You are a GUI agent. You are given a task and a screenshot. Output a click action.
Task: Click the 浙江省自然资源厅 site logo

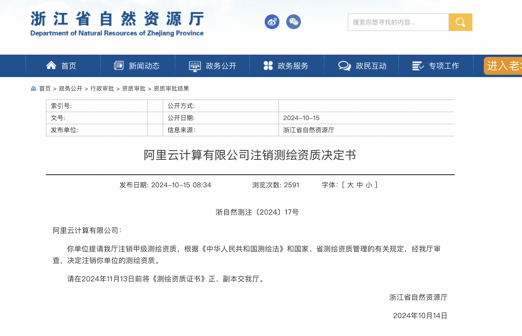117,23
